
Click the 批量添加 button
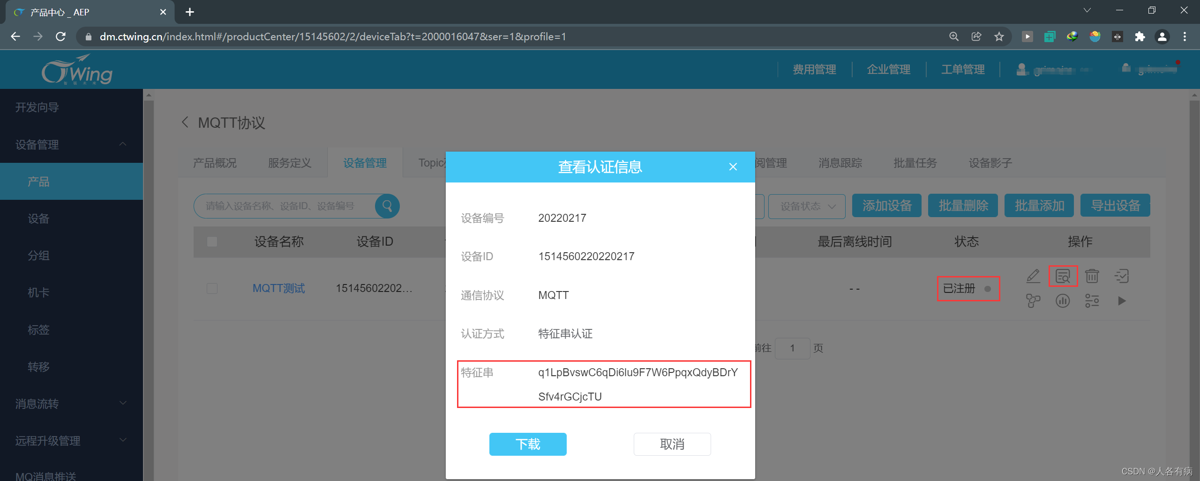(x=1039, y=205)
